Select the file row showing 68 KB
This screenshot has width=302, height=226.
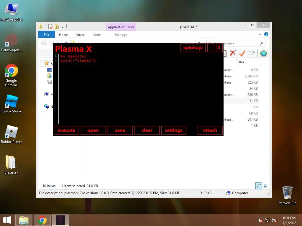point(241,113)
